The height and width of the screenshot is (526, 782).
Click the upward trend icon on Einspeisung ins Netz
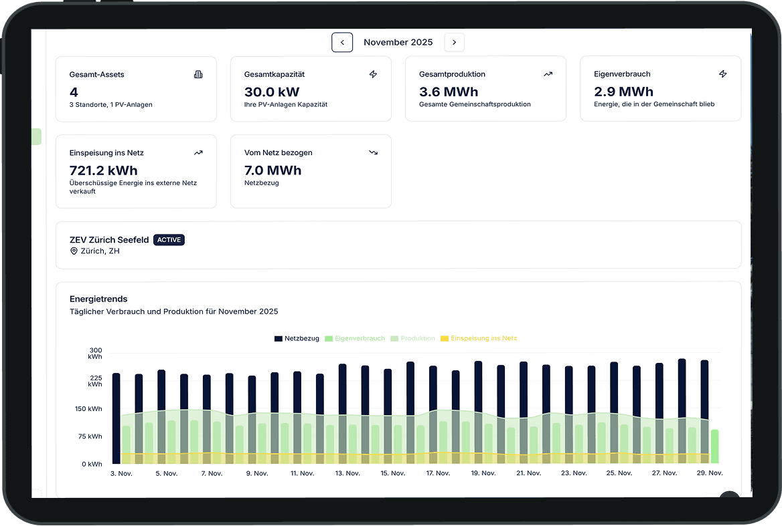[198, 152]
